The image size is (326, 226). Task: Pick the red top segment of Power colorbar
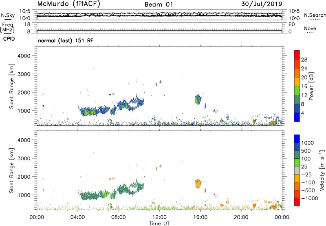click(x=297, y=55)
